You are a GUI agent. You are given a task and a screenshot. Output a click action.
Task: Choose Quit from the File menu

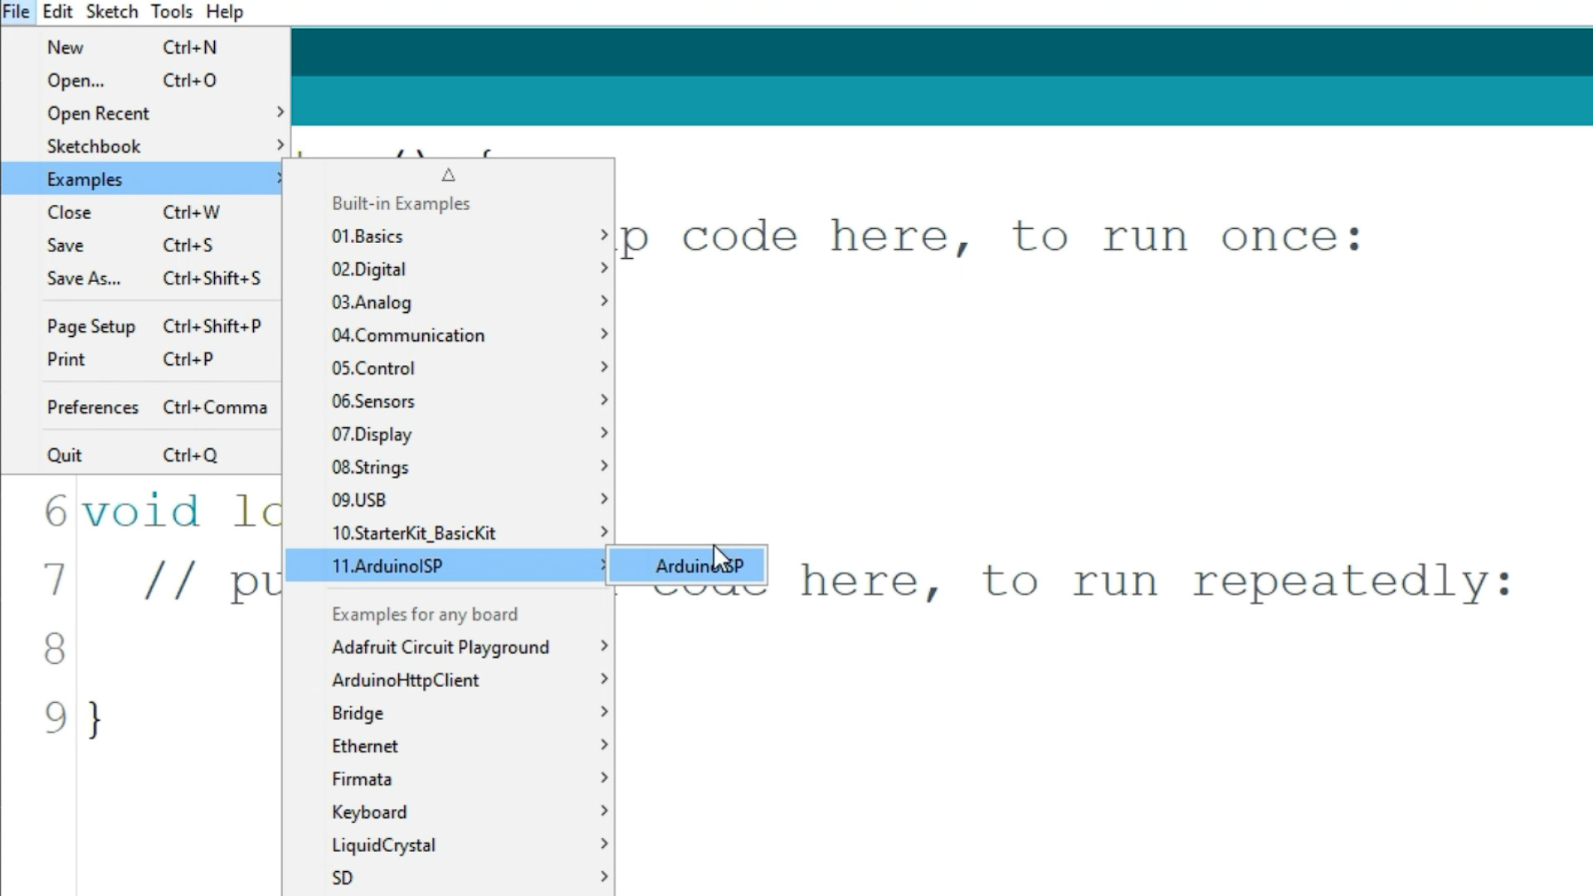[x=143, y=455]
